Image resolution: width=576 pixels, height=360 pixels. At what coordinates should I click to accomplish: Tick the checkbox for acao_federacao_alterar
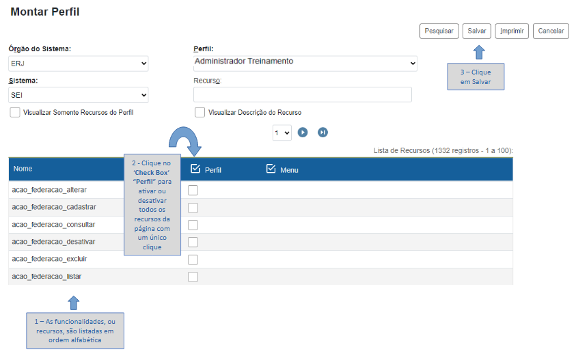(193, 190)
